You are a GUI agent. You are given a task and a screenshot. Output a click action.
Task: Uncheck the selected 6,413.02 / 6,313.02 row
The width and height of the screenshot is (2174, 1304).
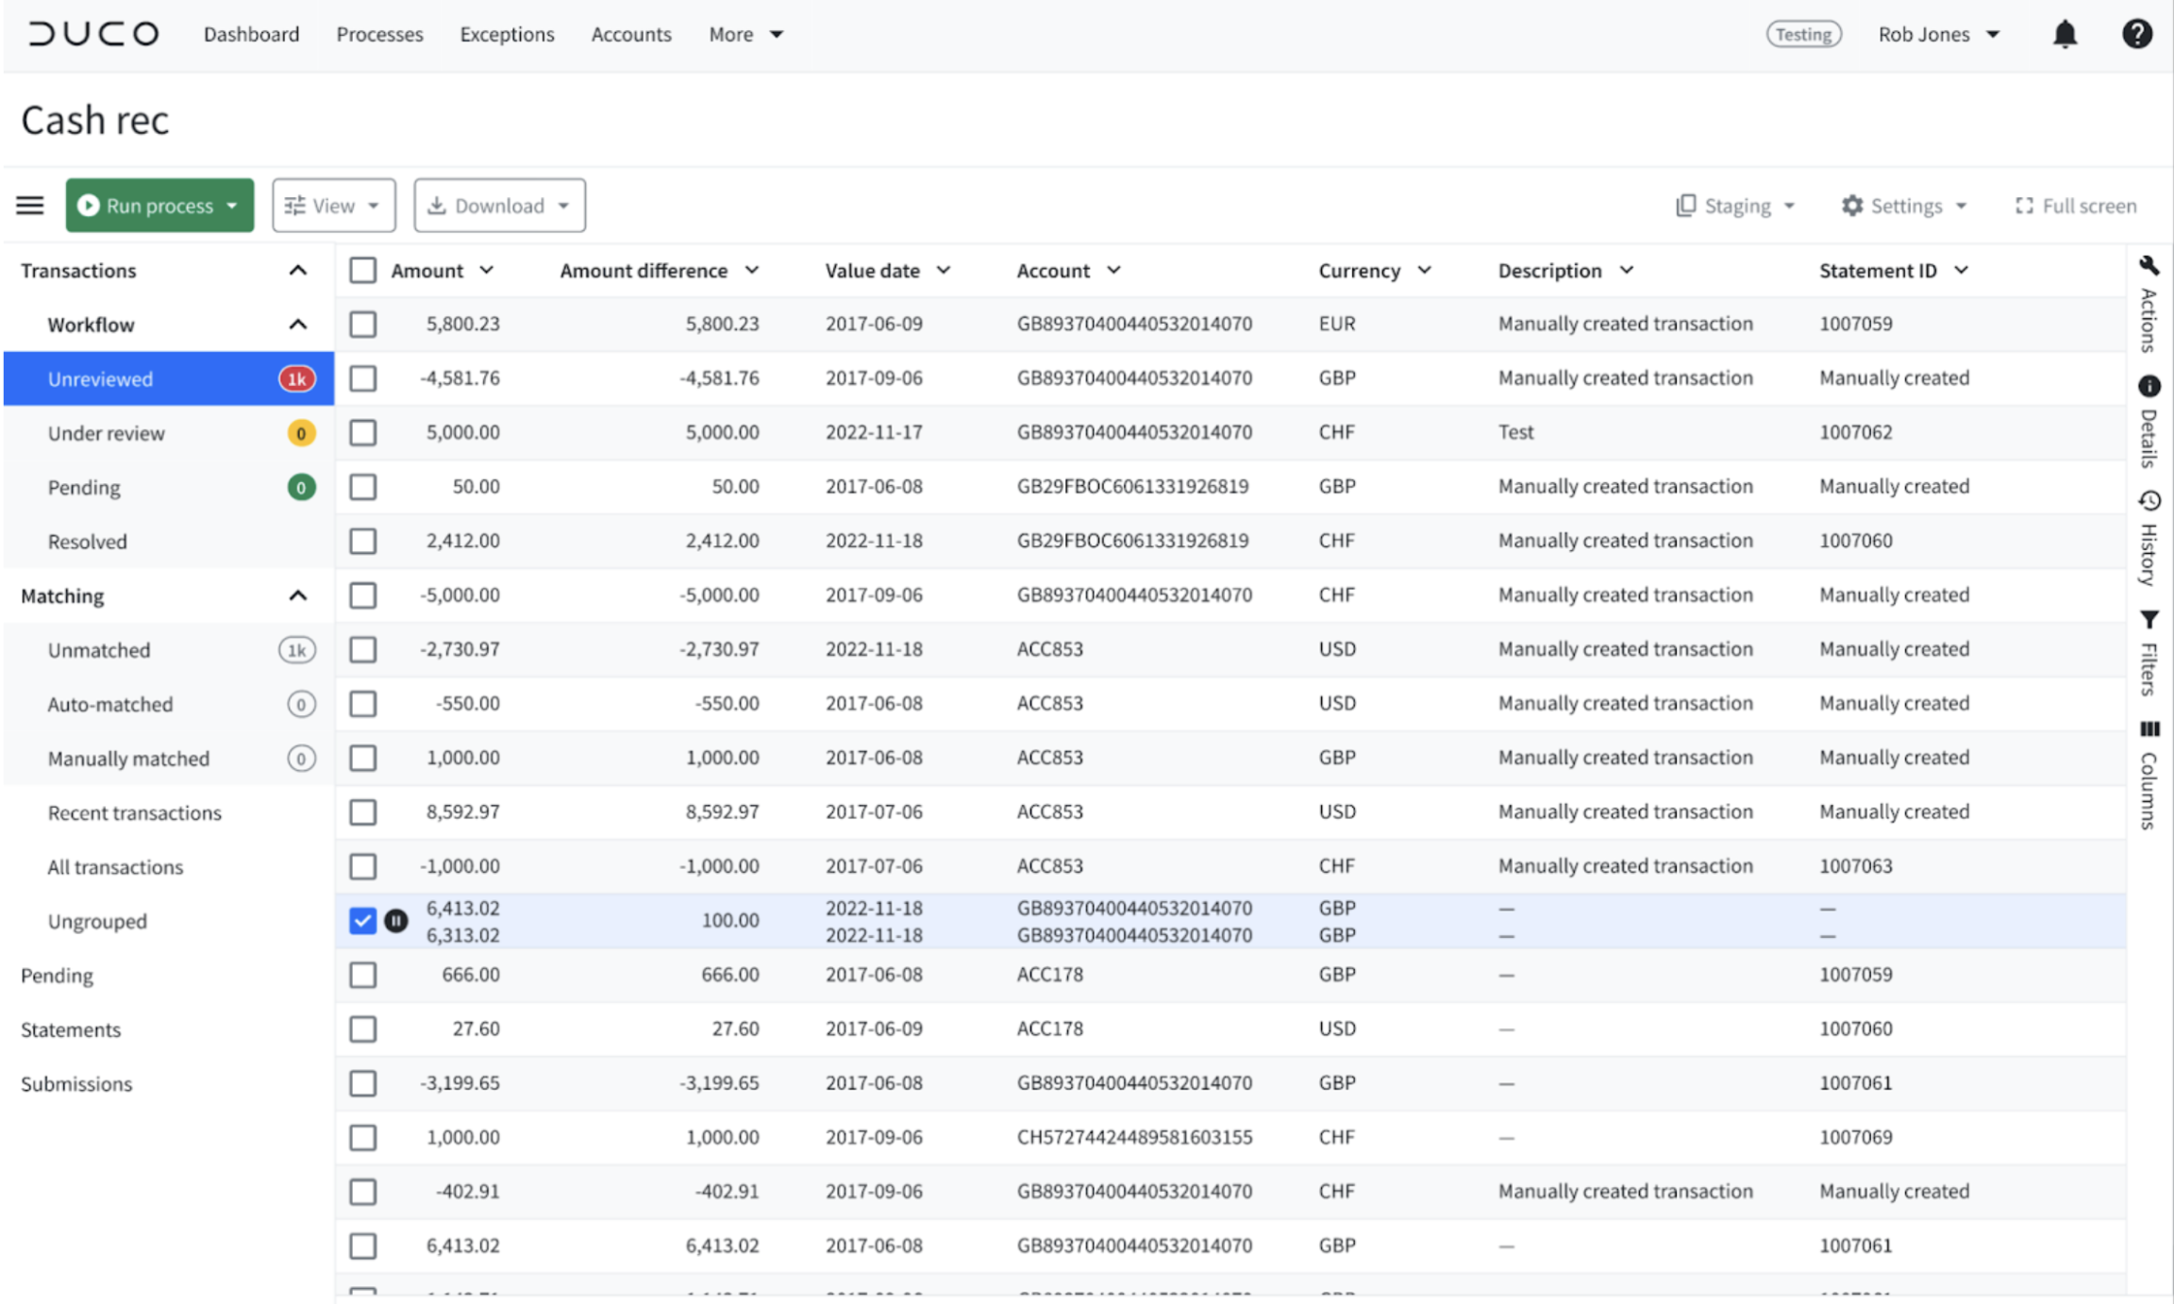coord(362,921)
